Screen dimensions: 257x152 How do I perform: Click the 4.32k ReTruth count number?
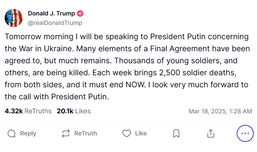click(14, 111)
